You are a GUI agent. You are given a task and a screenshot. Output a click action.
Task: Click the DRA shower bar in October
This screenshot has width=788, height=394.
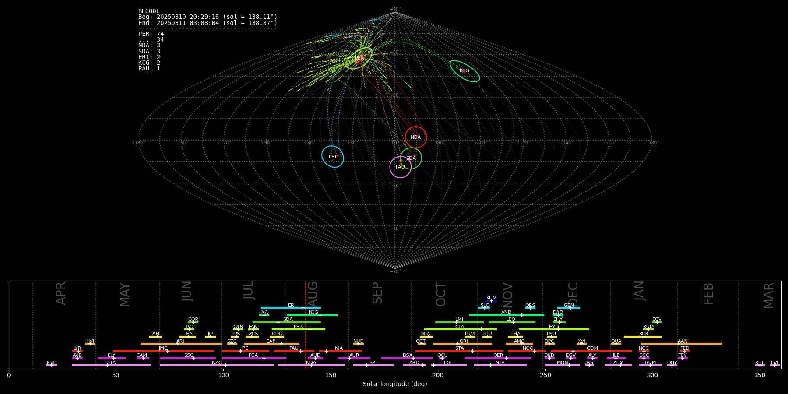pos(426,337)
